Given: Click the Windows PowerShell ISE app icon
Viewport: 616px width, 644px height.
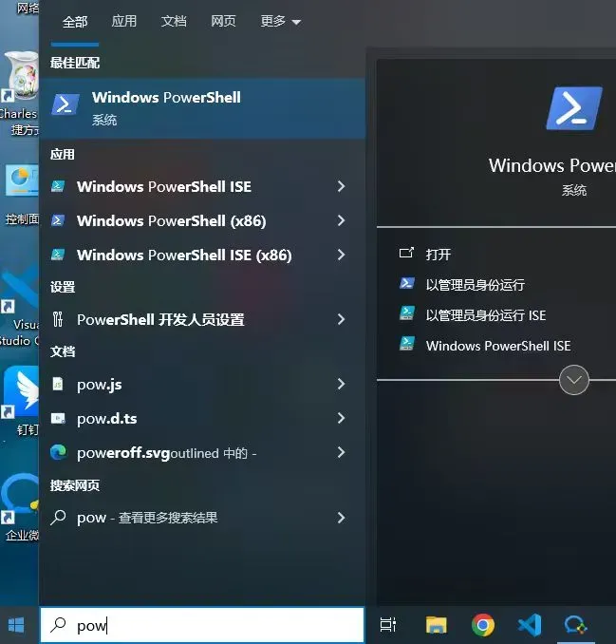Looking at the screenshot, I should [58, 186].
